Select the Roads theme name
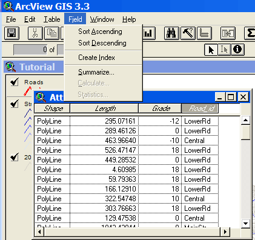This screenshot has width=255, height=240. (34, 82)
